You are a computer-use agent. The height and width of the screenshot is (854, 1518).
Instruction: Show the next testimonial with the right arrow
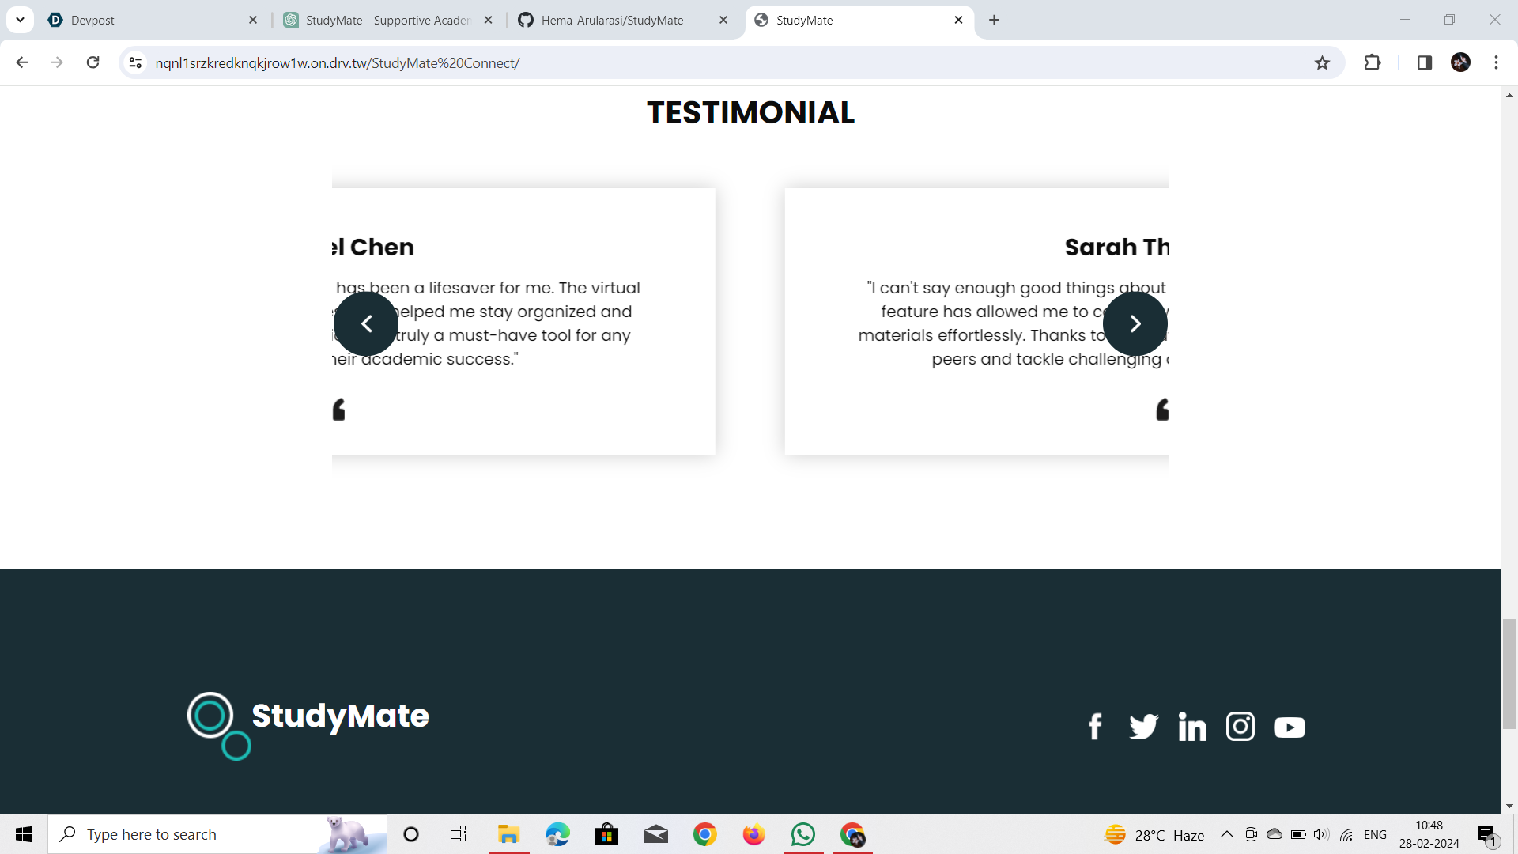click(x=1135, y=323)
